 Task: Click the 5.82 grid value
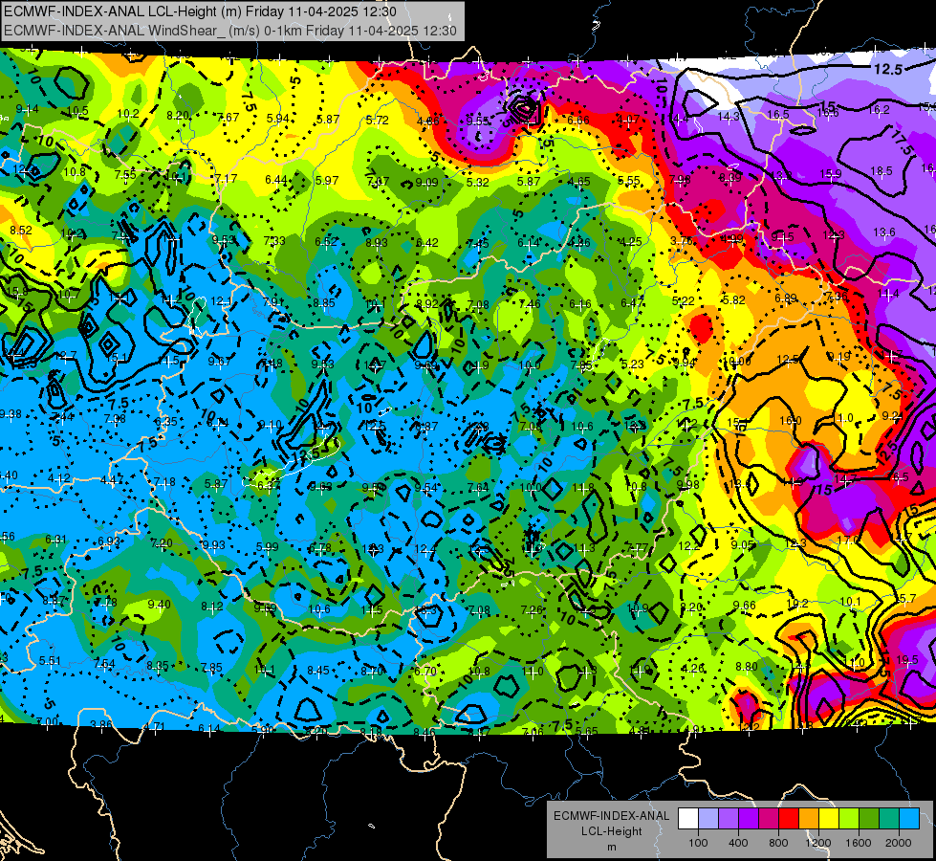(733, 300)
